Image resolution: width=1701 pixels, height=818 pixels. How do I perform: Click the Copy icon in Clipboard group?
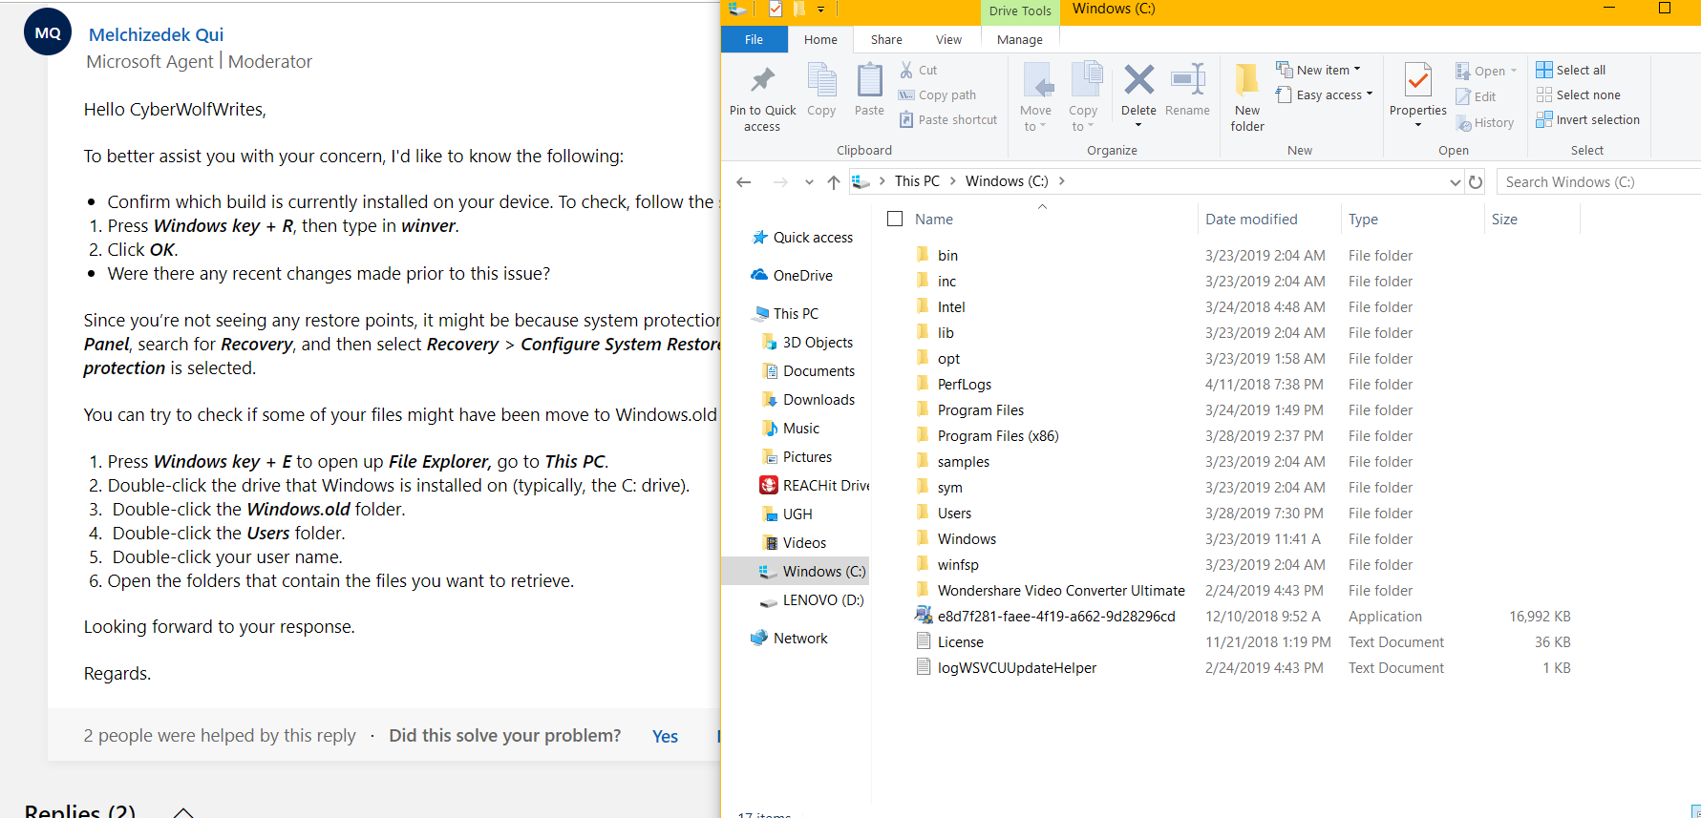click(821, 80)
